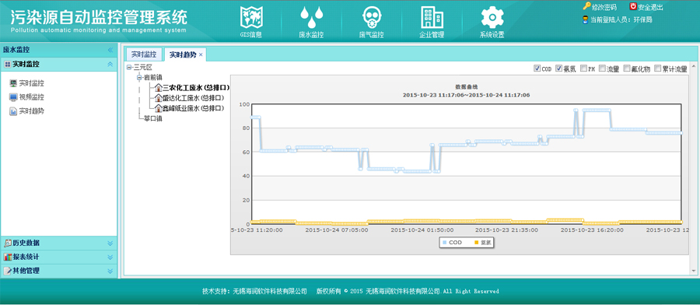Viewport: 700px width, 305px height.
Task: Click the 安全退出 link
Action: 650,7
